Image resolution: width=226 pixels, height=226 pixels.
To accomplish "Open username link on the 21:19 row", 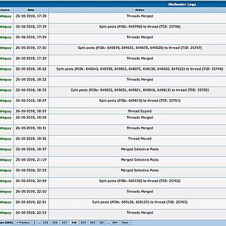I will pos(6,159).
